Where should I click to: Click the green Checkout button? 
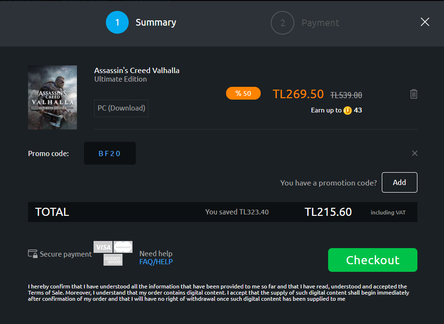(x=373, y=260)
